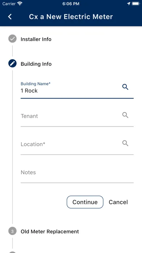Viewport: 142px width, 253px height.
Task: Click the Building Info pencil step icon
Action: coord(12,63)
